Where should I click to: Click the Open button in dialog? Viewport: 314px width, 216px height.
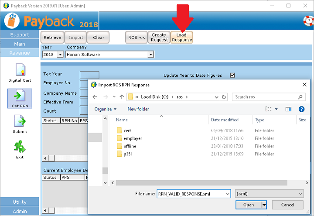click(248, 205)
